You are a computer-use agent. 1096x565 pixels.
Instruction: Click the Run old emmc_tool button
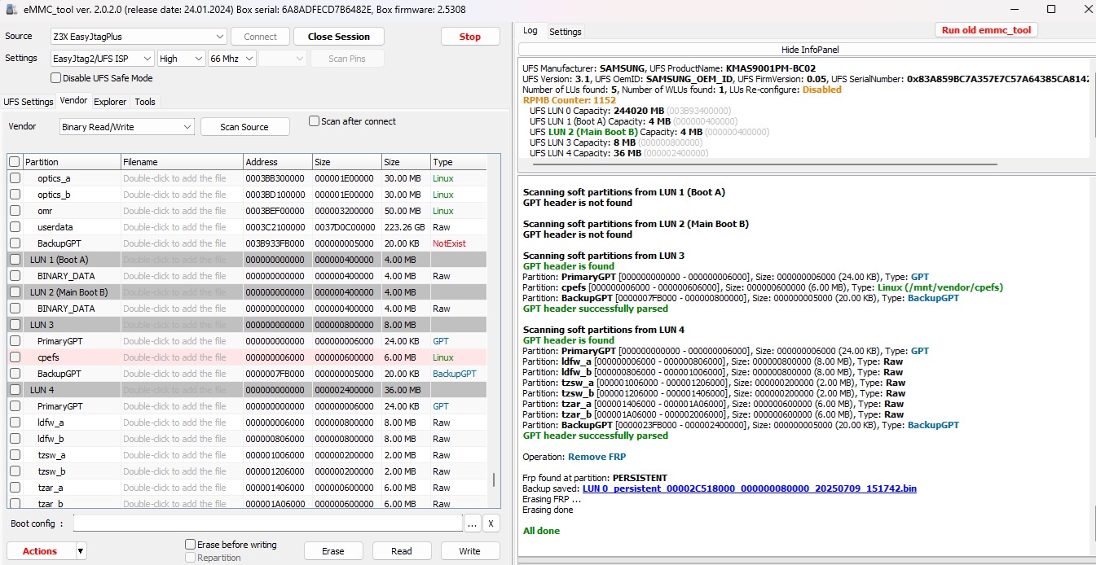click(986, 30)
